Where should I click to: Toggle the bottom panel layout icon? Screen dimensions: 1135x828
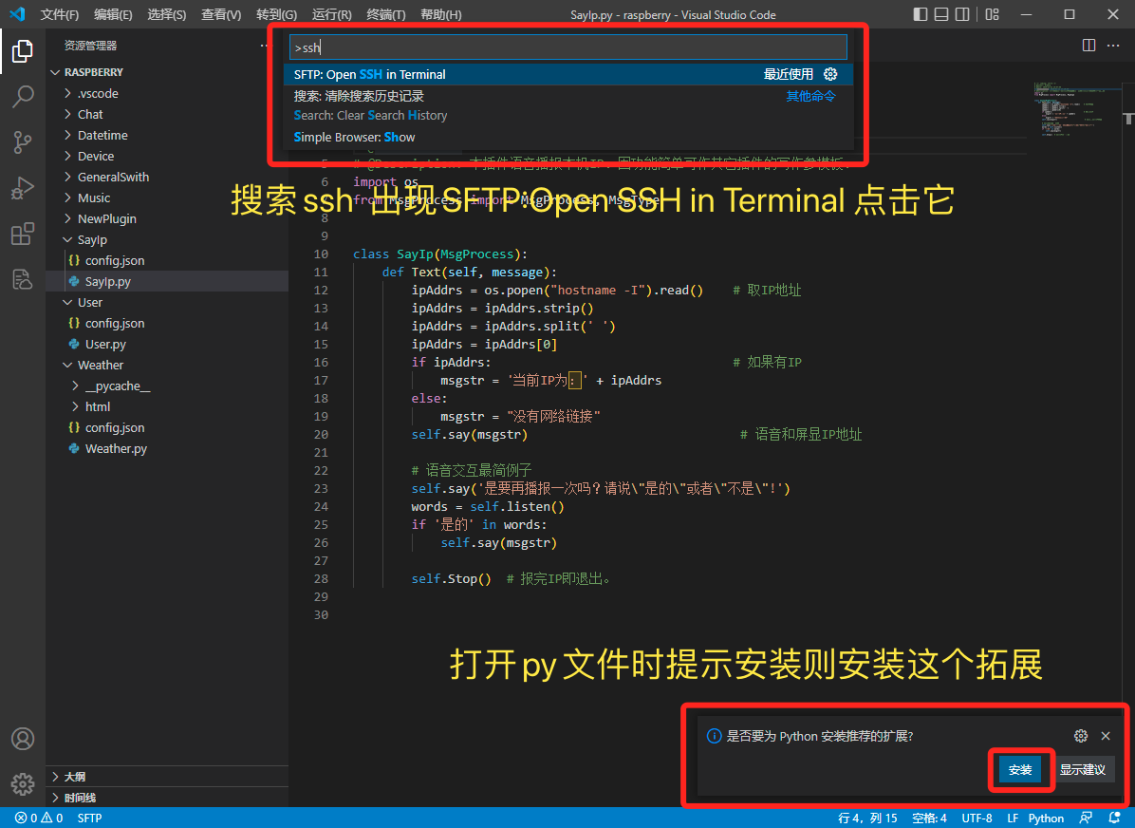(941, 14)
